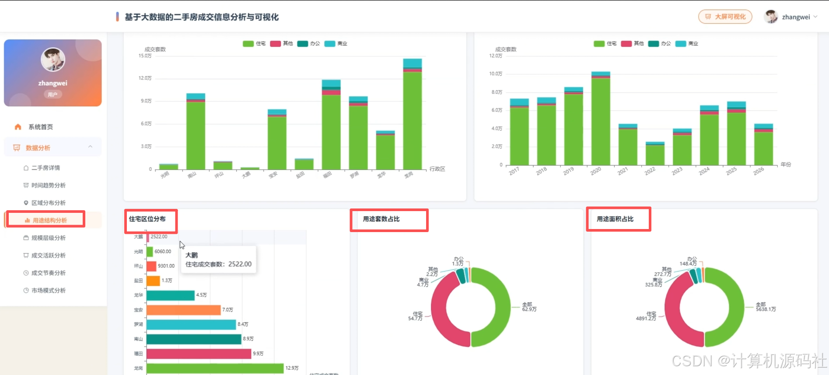
Task: Click the 用途套数占比 chart title
Action: [381, 219]
